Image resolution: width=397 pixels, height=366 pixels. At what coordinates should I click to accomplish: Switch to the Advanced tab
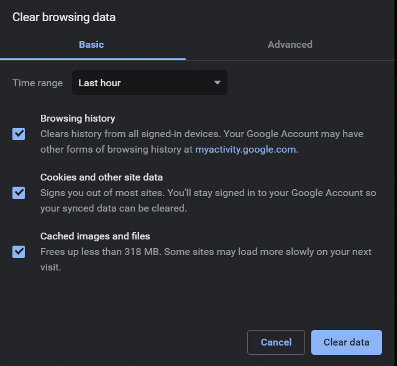(x=290, y=45)
